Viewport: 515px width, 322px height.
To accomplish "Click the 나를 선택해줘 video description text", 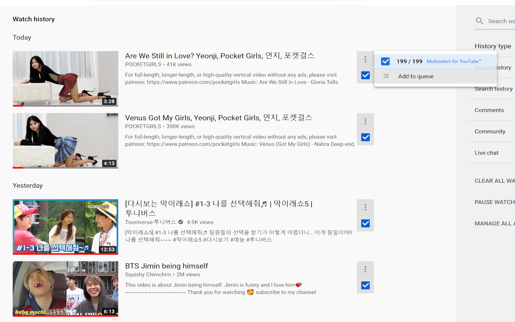I will (x=239, y=236).
